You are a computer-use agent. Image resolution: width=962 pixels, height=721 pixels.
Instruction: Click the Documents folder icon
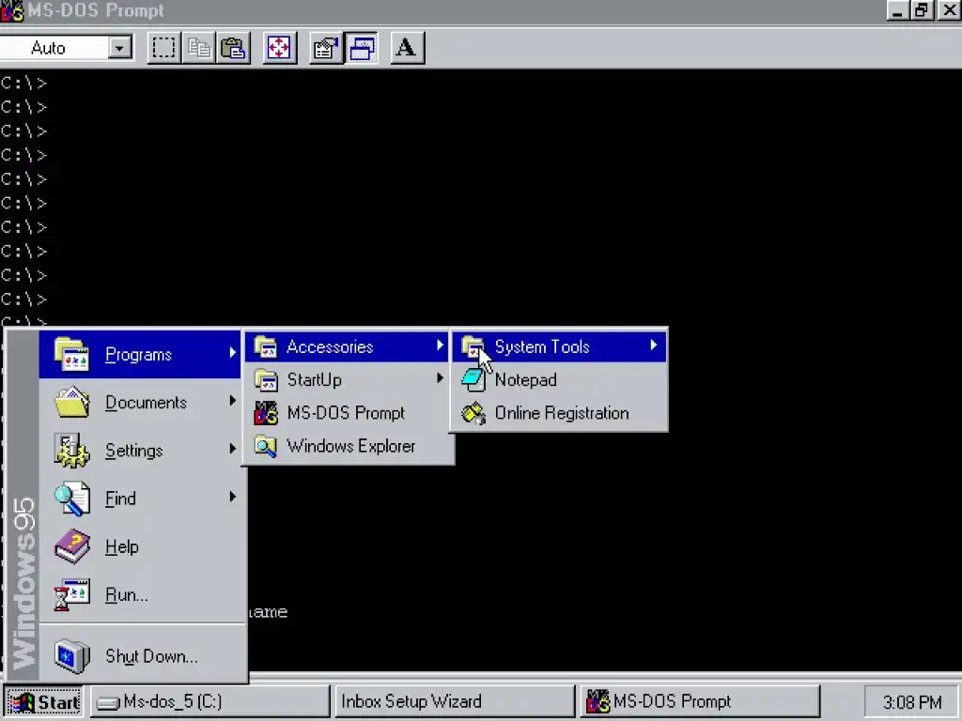pos(71,402)
